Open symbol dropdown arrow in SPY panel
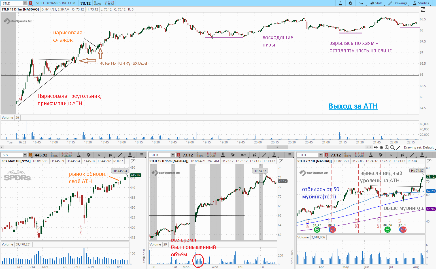 click(x=25, y=155)
